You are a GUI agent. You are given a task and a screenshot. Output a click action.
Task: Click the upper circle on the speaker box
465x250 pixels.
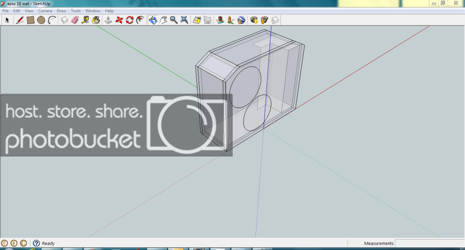[x=245, y=87]
